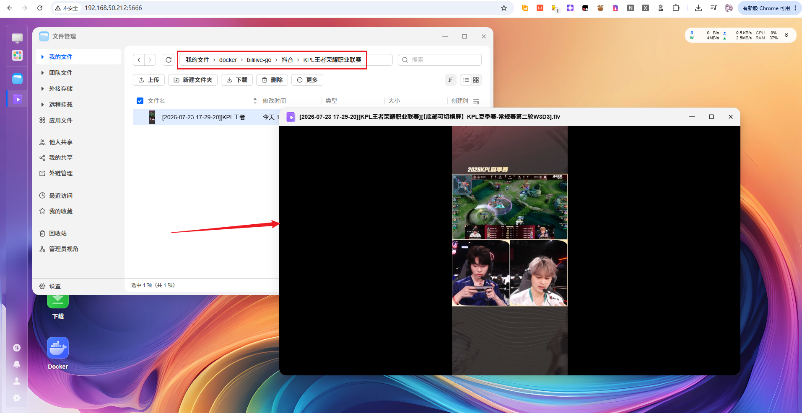
Task: Expand the system monitor widget
Action: tap(786, 35)
